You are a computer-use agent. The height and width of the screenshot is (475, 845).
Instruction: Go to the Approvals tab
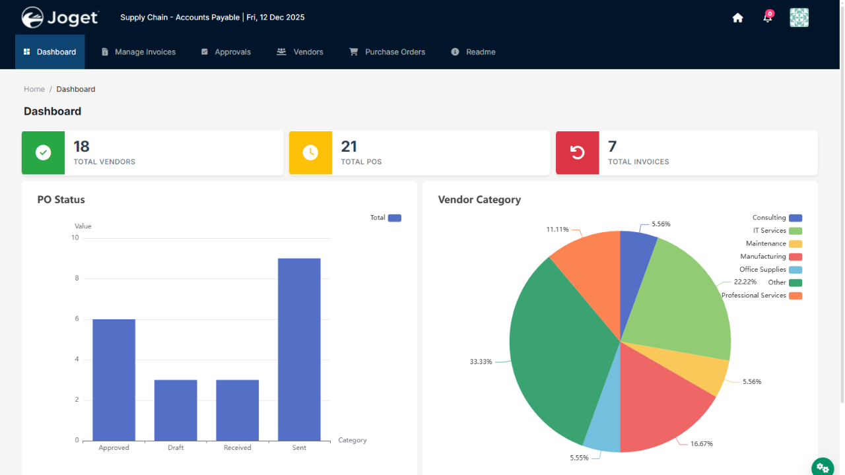click(226, 52)
